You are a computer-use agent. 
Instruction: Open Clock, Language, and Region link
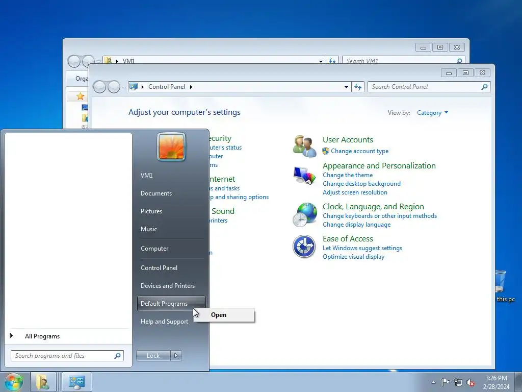[373, 207]
